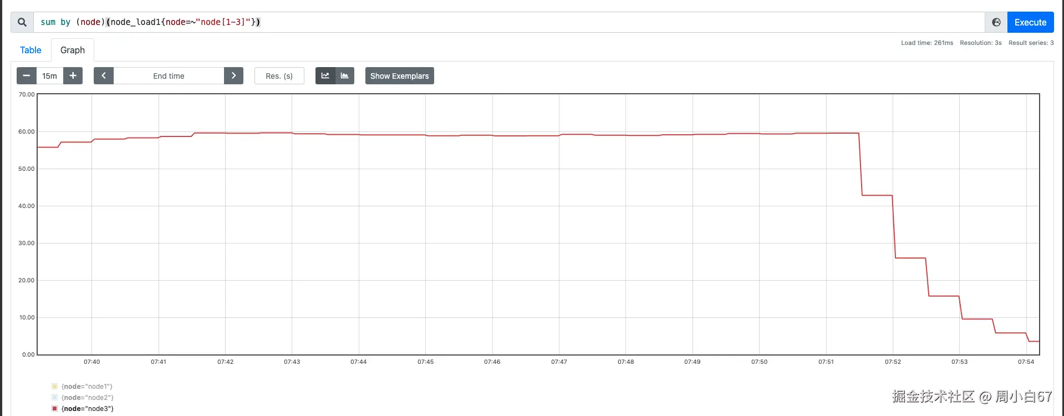
Task: Toggle node1 series in legend
Action: [87, 387]
